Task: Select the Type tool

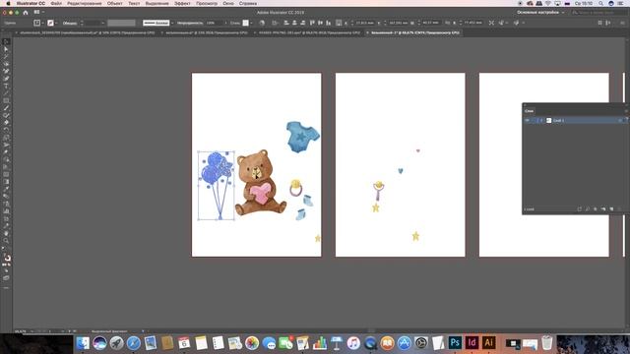Action: point(6,86)
